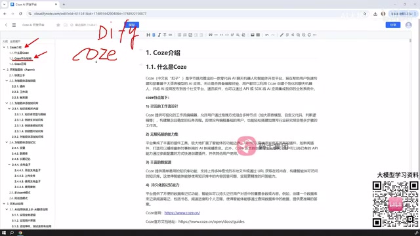Collapse outline section 2.2
This screenshot has width=420, height=236.
[x=7, y=81]
